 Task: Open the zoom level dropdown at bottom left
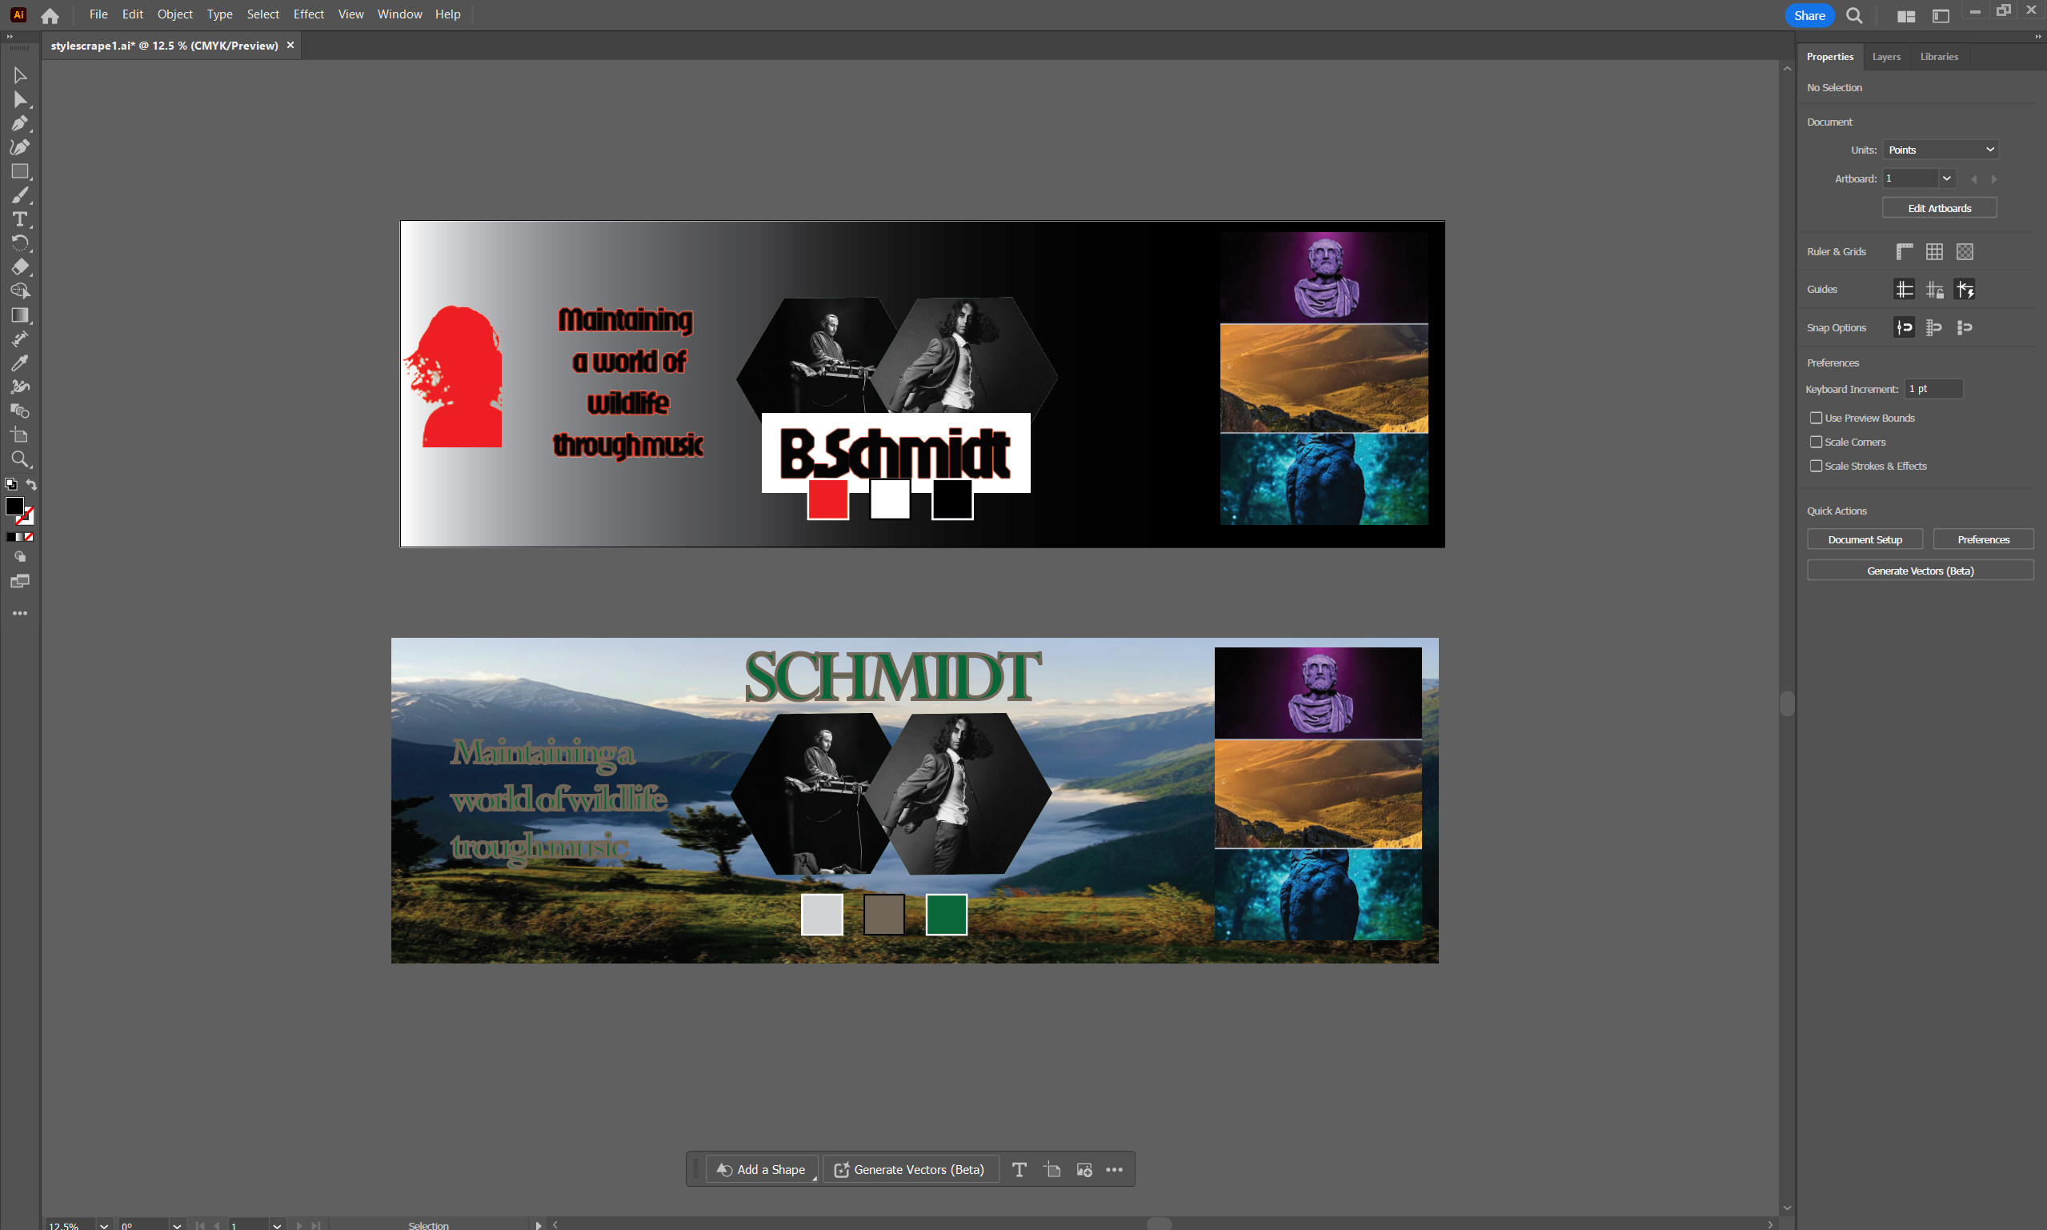pyautogui.click(x=102, y=1225)
